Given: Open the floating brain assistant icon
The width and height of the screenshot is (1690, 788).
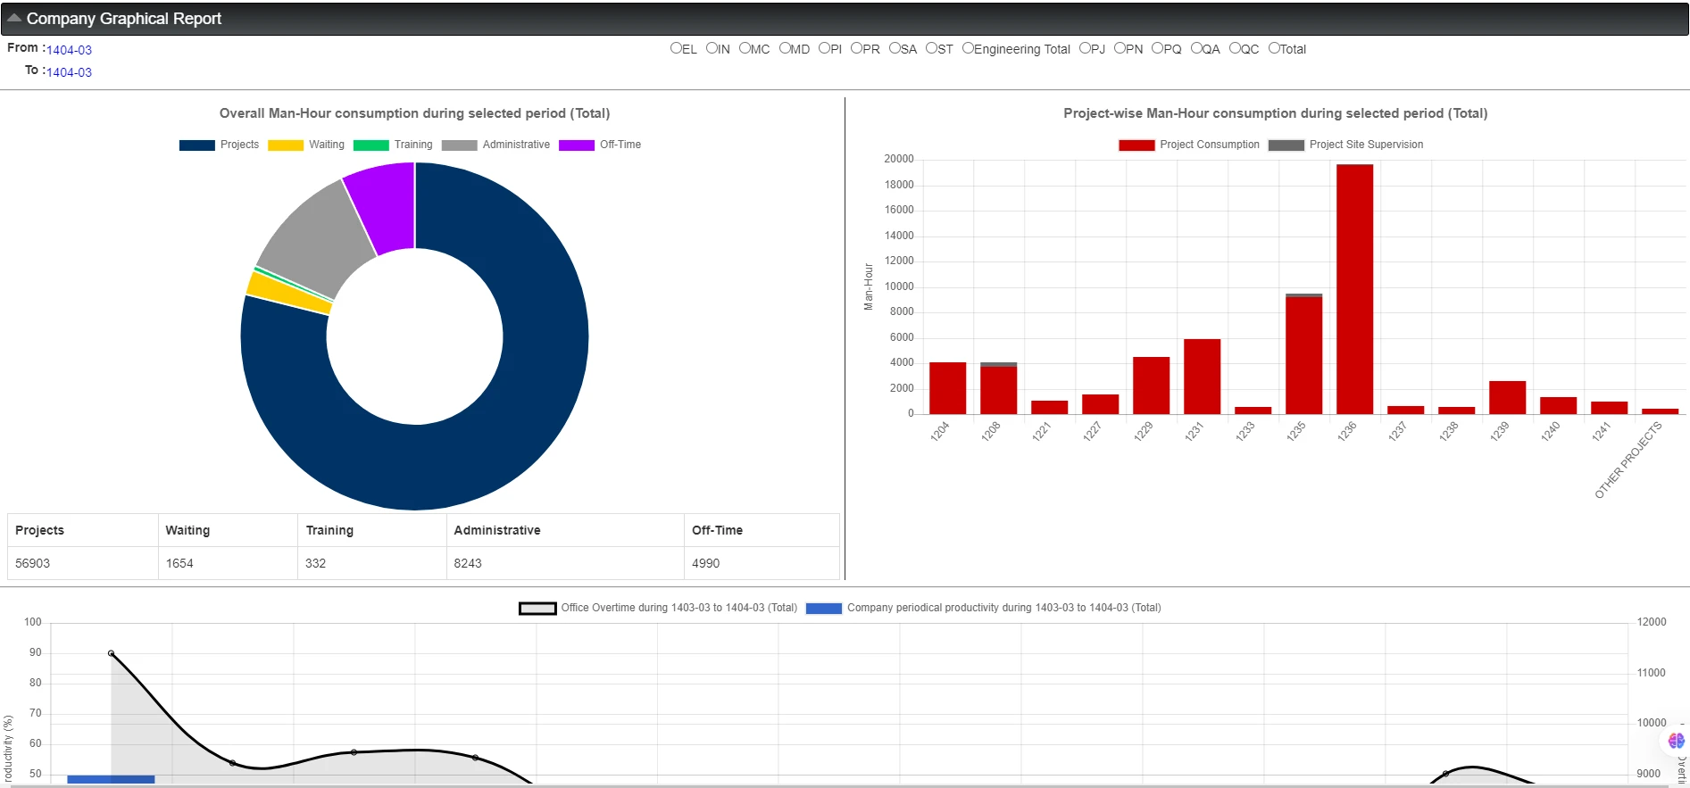Looking at the screenshot, I should point(1676,741).
